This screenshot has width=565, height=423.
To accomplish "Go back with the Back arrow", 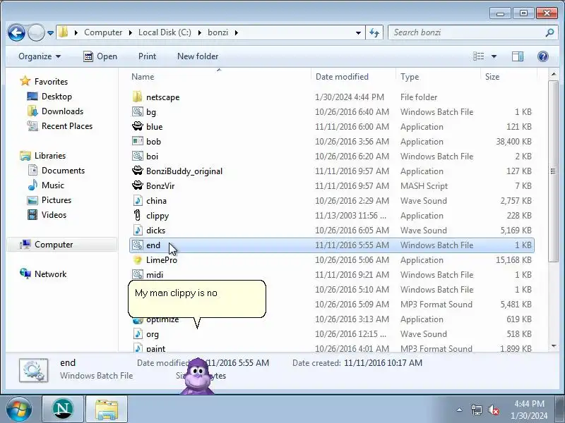I will pyautogui.click(x=16, y=32).
